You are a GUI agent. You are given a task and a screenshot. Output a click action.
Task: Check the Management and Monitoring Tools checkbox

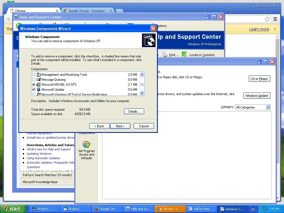34,74
